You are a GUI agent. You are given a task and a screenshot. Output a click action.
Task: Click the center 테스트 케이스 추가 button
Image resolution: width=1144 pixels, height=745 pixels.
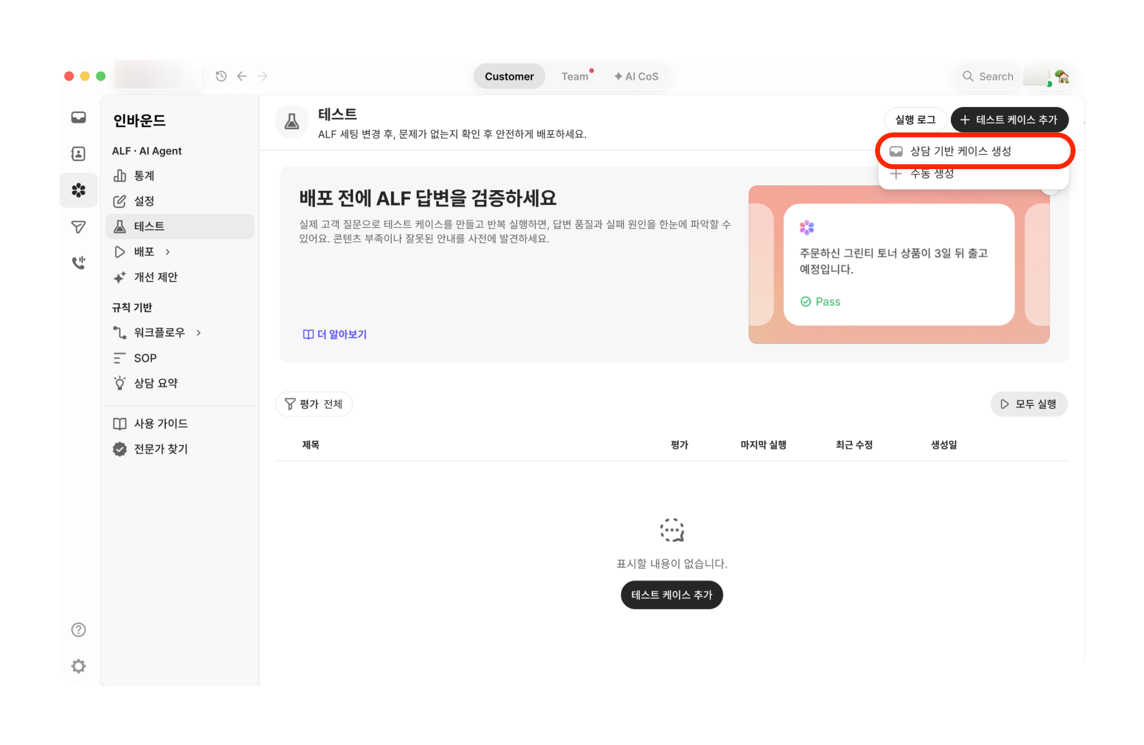point(672,595)
